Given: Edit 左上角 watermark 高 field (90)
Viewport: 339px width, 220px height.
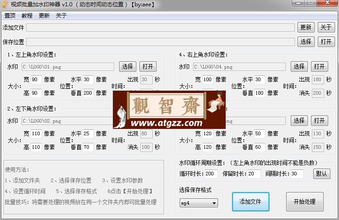Looking at the screenshot, I should [x=36, y=93].
